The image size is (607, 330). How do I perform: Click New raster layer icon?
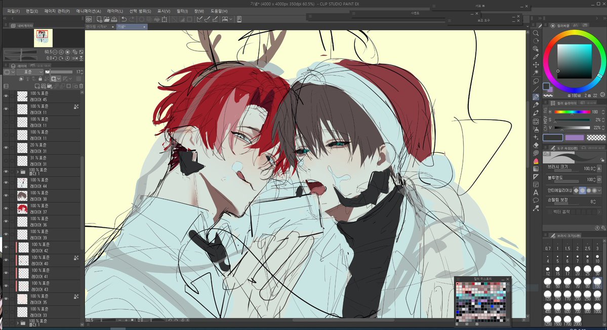point(37,86)
